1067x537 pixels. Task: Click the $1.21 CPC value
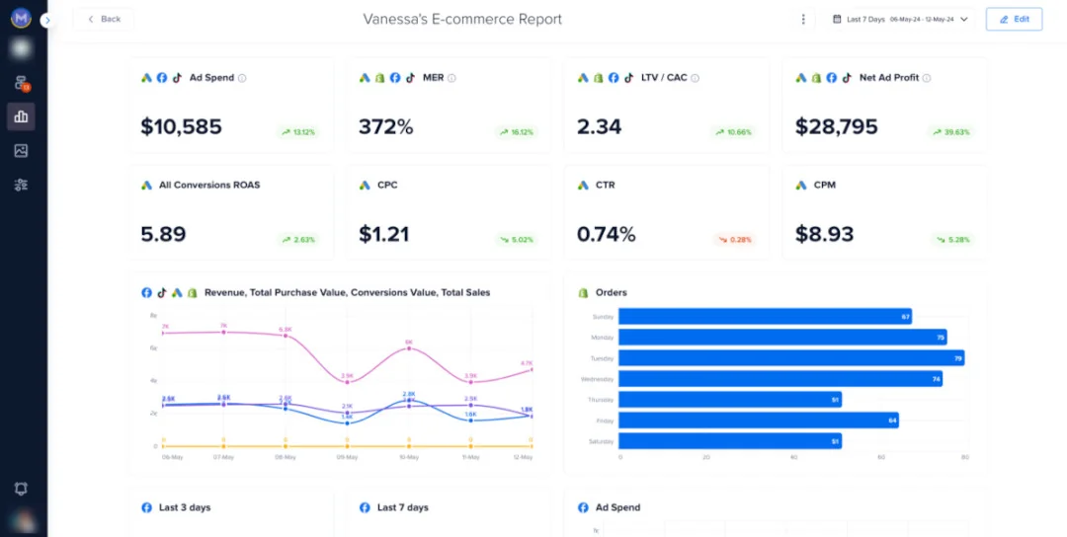click(x=383, y=234)
